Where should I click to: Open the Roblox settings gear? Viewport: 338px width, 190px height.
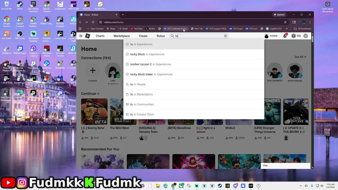pyautogui.click(x=306, y=36)
